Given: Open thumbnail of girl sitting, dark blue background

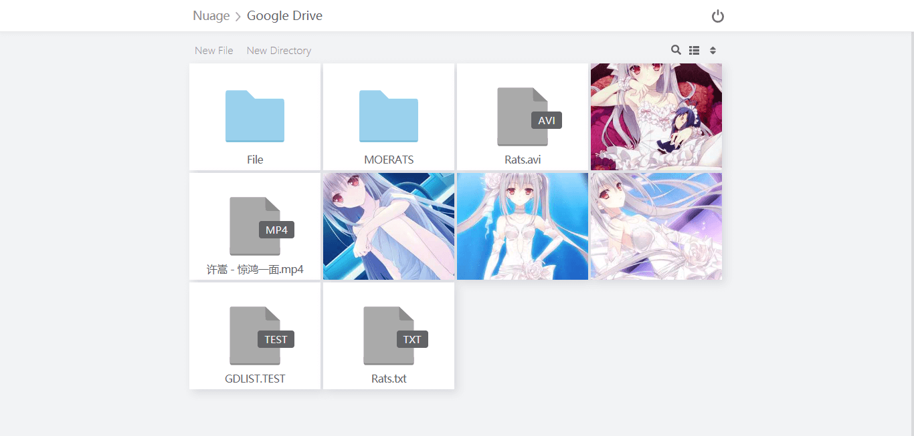Looking at the screenshot, I should coord(389,226).
